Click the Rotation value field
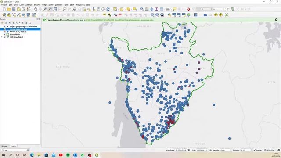281x158 pixels. (x=245, y=150)
